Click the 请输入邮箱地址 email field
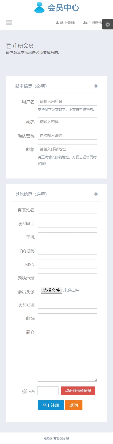This screenshot has width=113, height=444. pos(68,149)
